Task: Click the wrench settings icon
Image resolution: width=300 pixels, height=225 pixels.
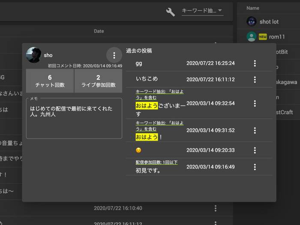Action: tap(170, 12)
